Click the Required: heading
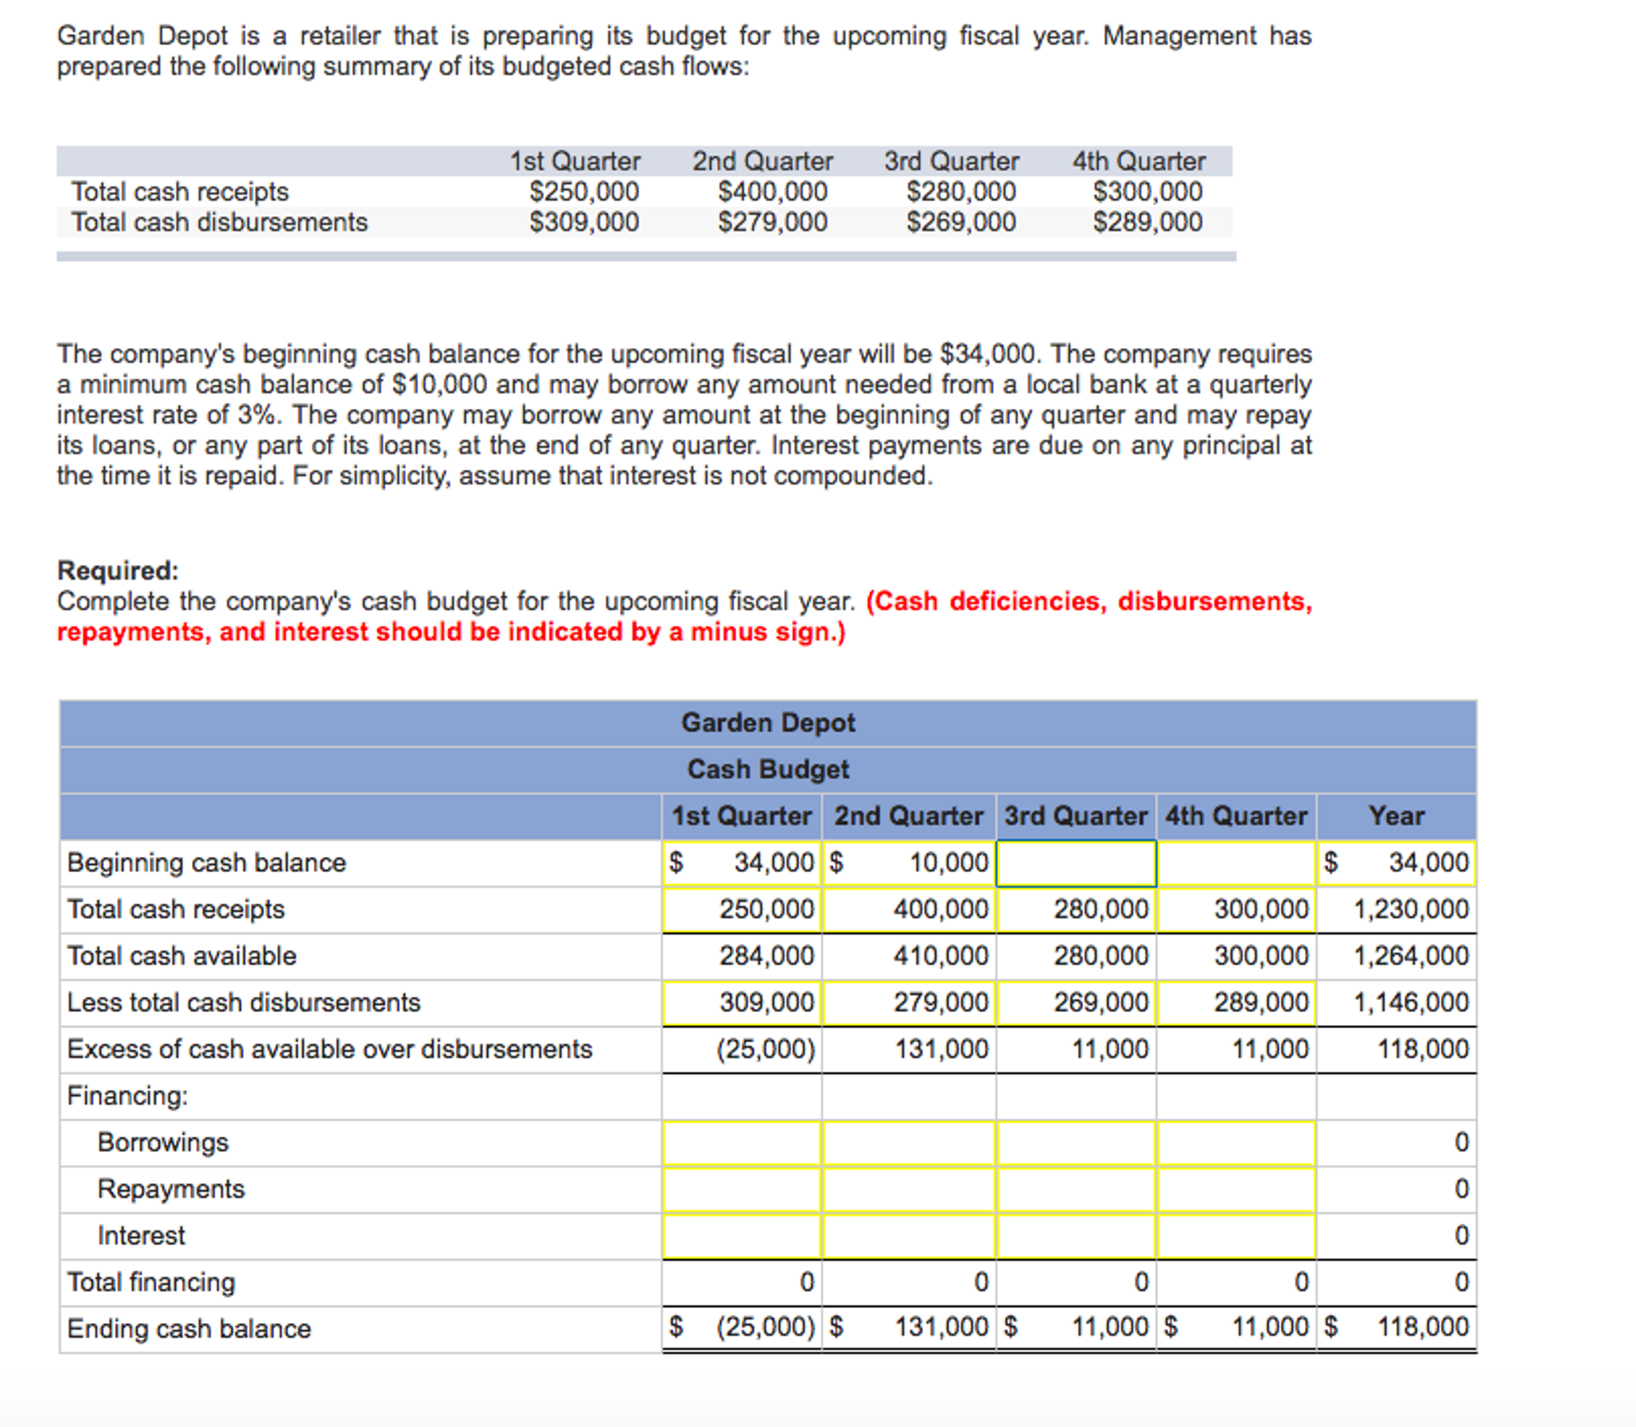Image resolution: width=1636 pixels, height=1427 pixels. (x=118, y=571)
